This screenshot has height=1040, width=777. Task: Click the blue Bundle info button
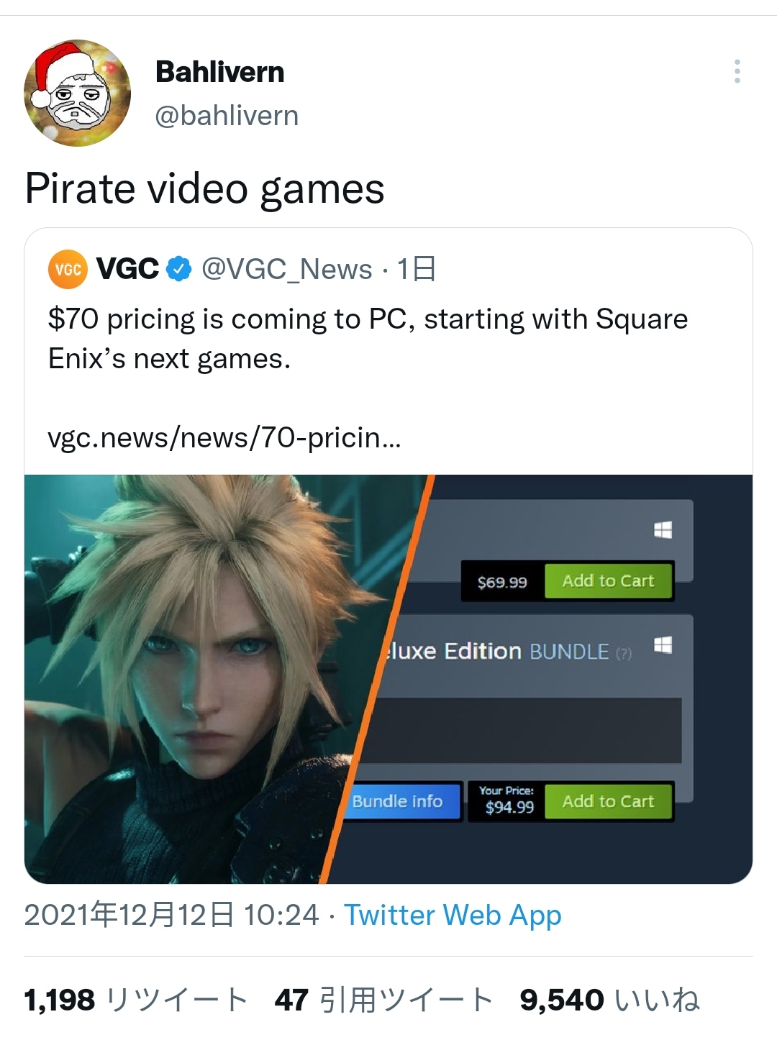pos(401,801)
